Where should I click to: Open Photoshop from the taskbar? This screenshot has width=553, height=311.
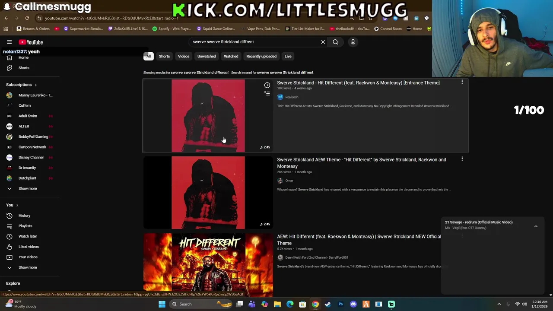click(340, 304)
